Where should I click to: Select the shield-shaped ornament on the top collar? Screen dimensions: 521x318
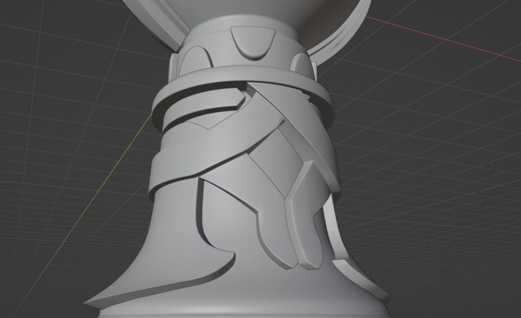click(253, 43)
